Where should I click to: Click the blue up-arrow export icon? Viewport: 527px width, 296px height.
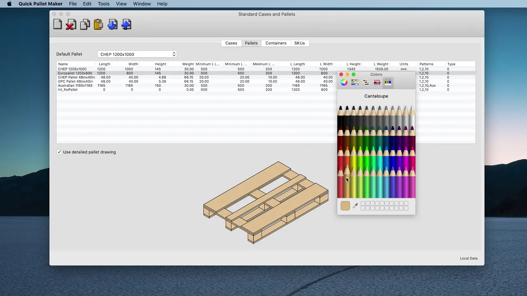(126, 25)
